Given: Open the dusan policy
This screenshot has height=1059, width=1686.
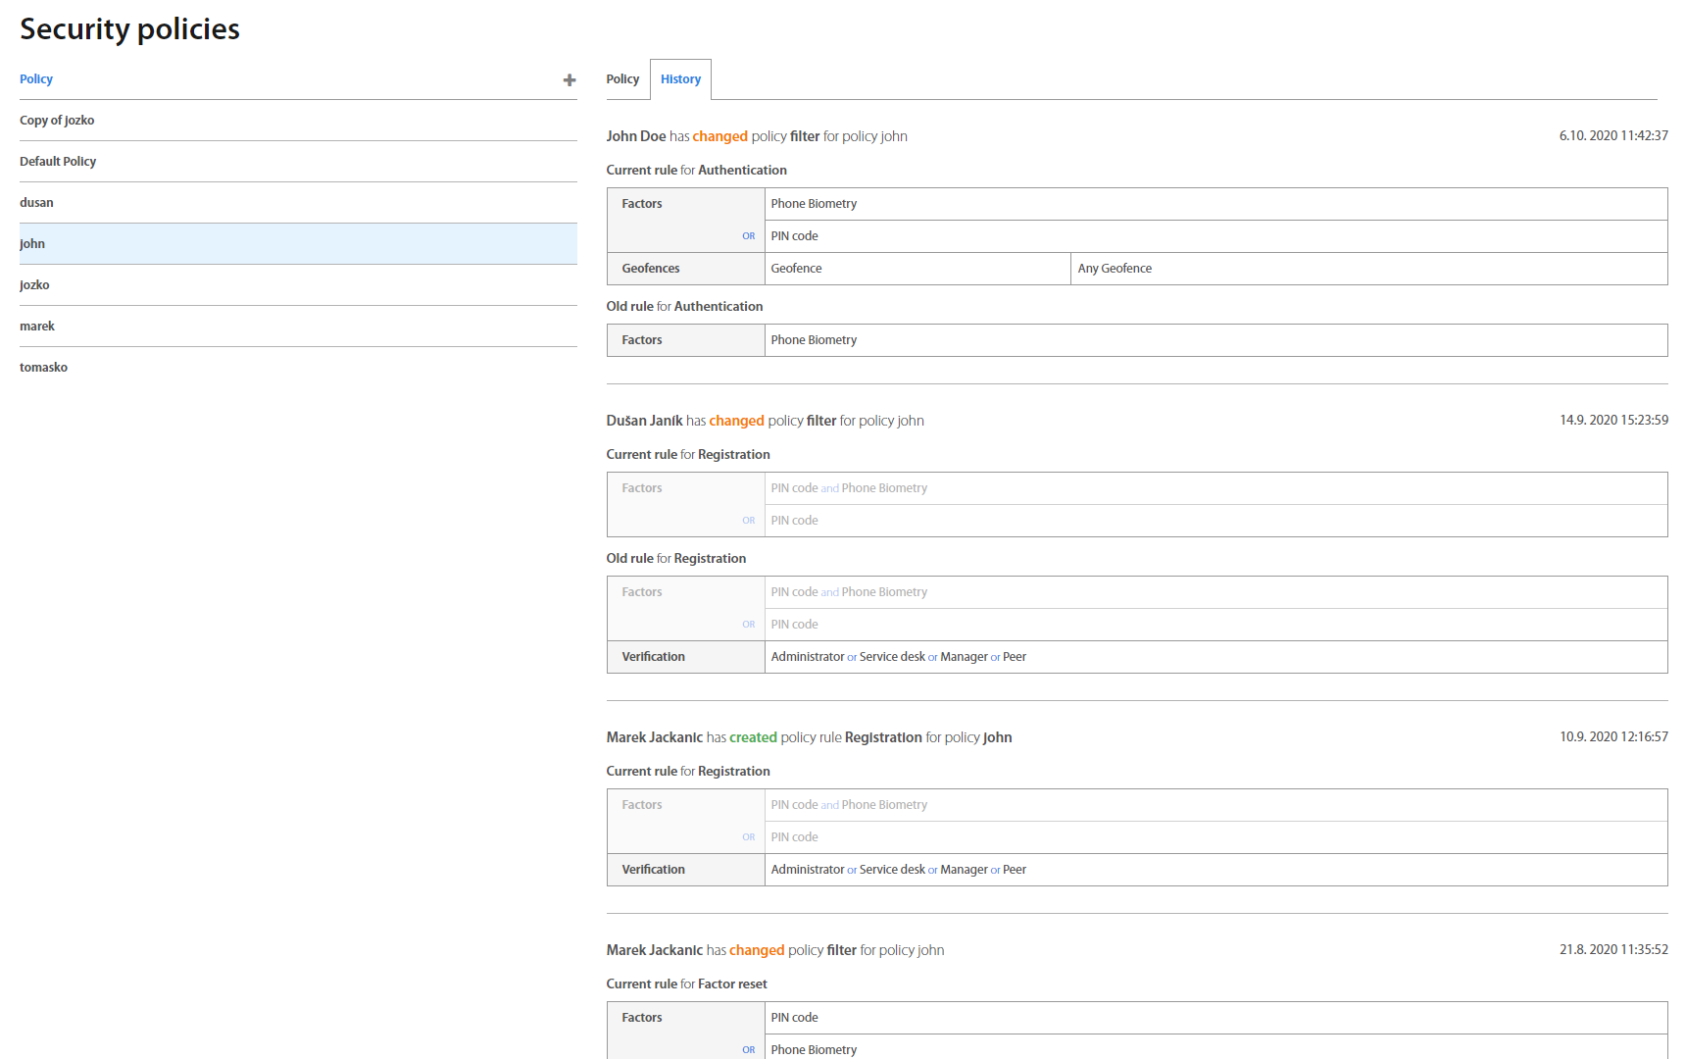Looking at the screenshot, I should click(x=36, y=203).
